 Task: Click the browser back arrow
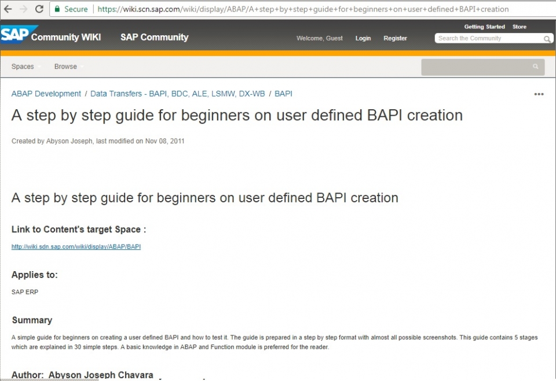tap(8, 9)
